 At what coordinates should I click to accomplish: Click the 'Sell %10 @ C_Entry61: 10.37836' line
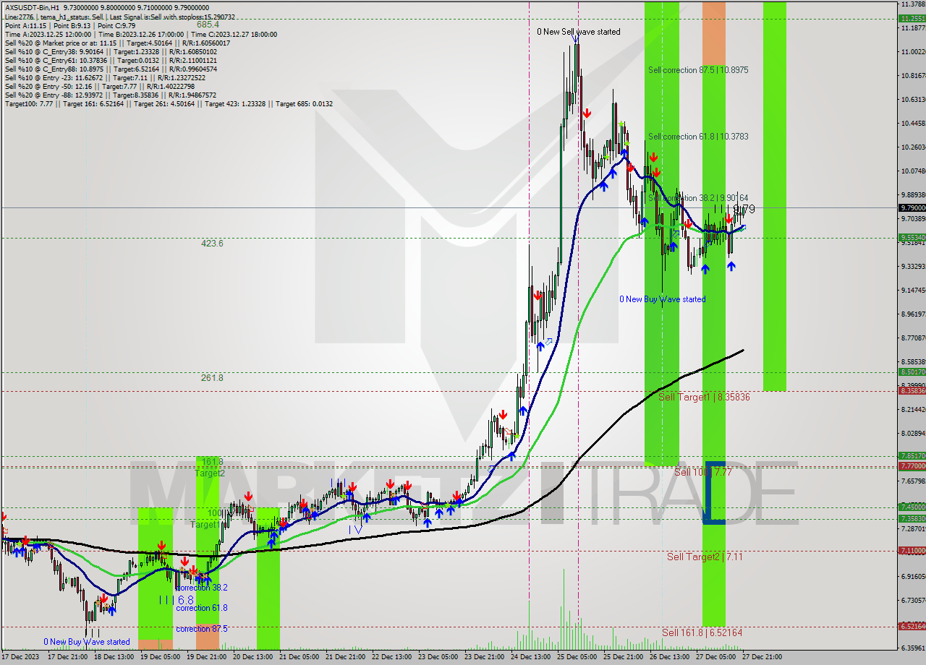tap(110, 61)
